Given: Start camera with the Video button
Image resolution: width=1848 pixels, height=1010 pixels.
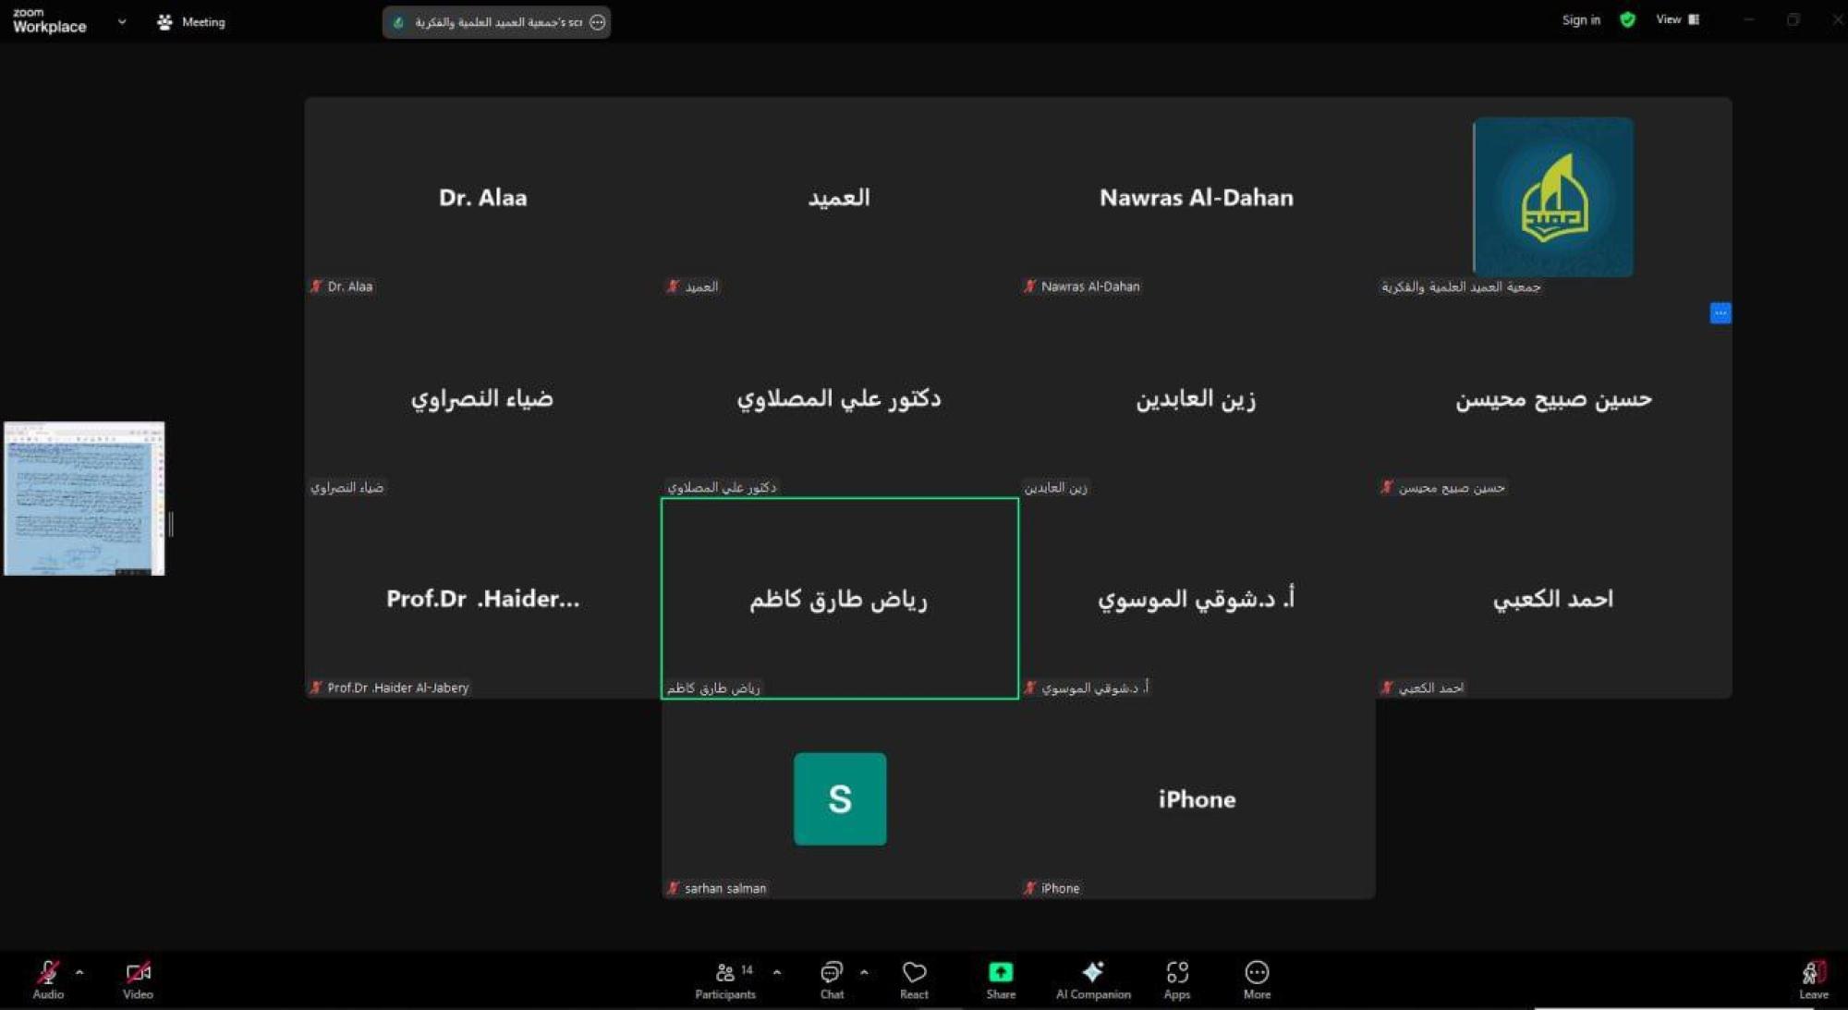Looking at the screenshot, I should pos(138,980).
